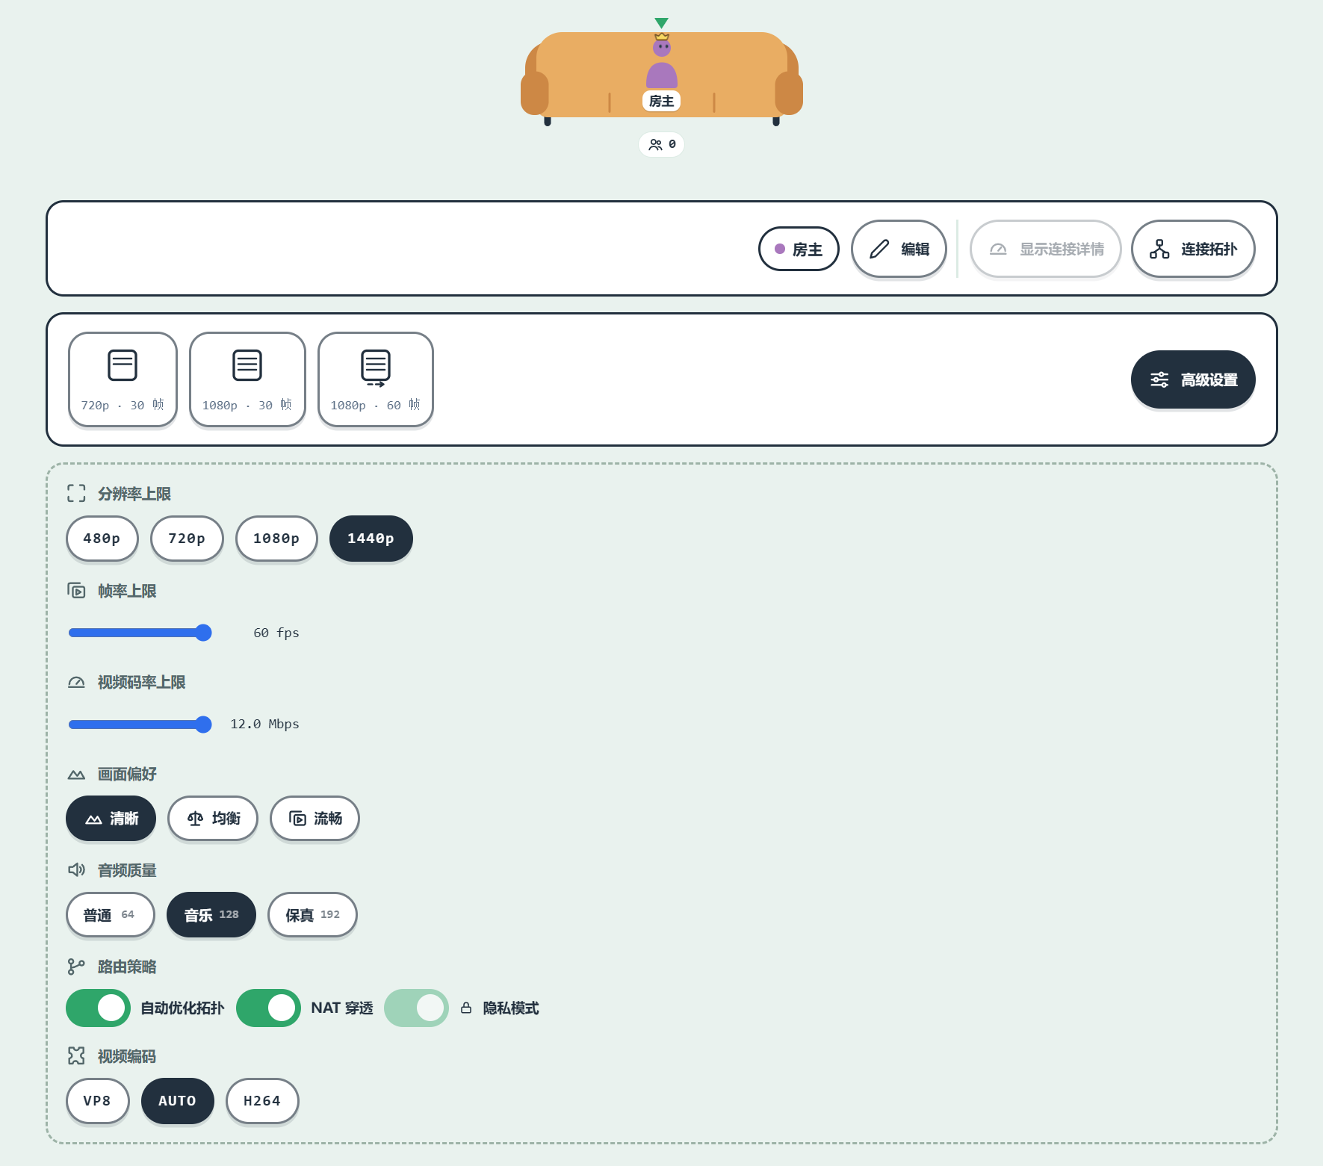Toggle 自动优化拓扑 switch

98,1008
